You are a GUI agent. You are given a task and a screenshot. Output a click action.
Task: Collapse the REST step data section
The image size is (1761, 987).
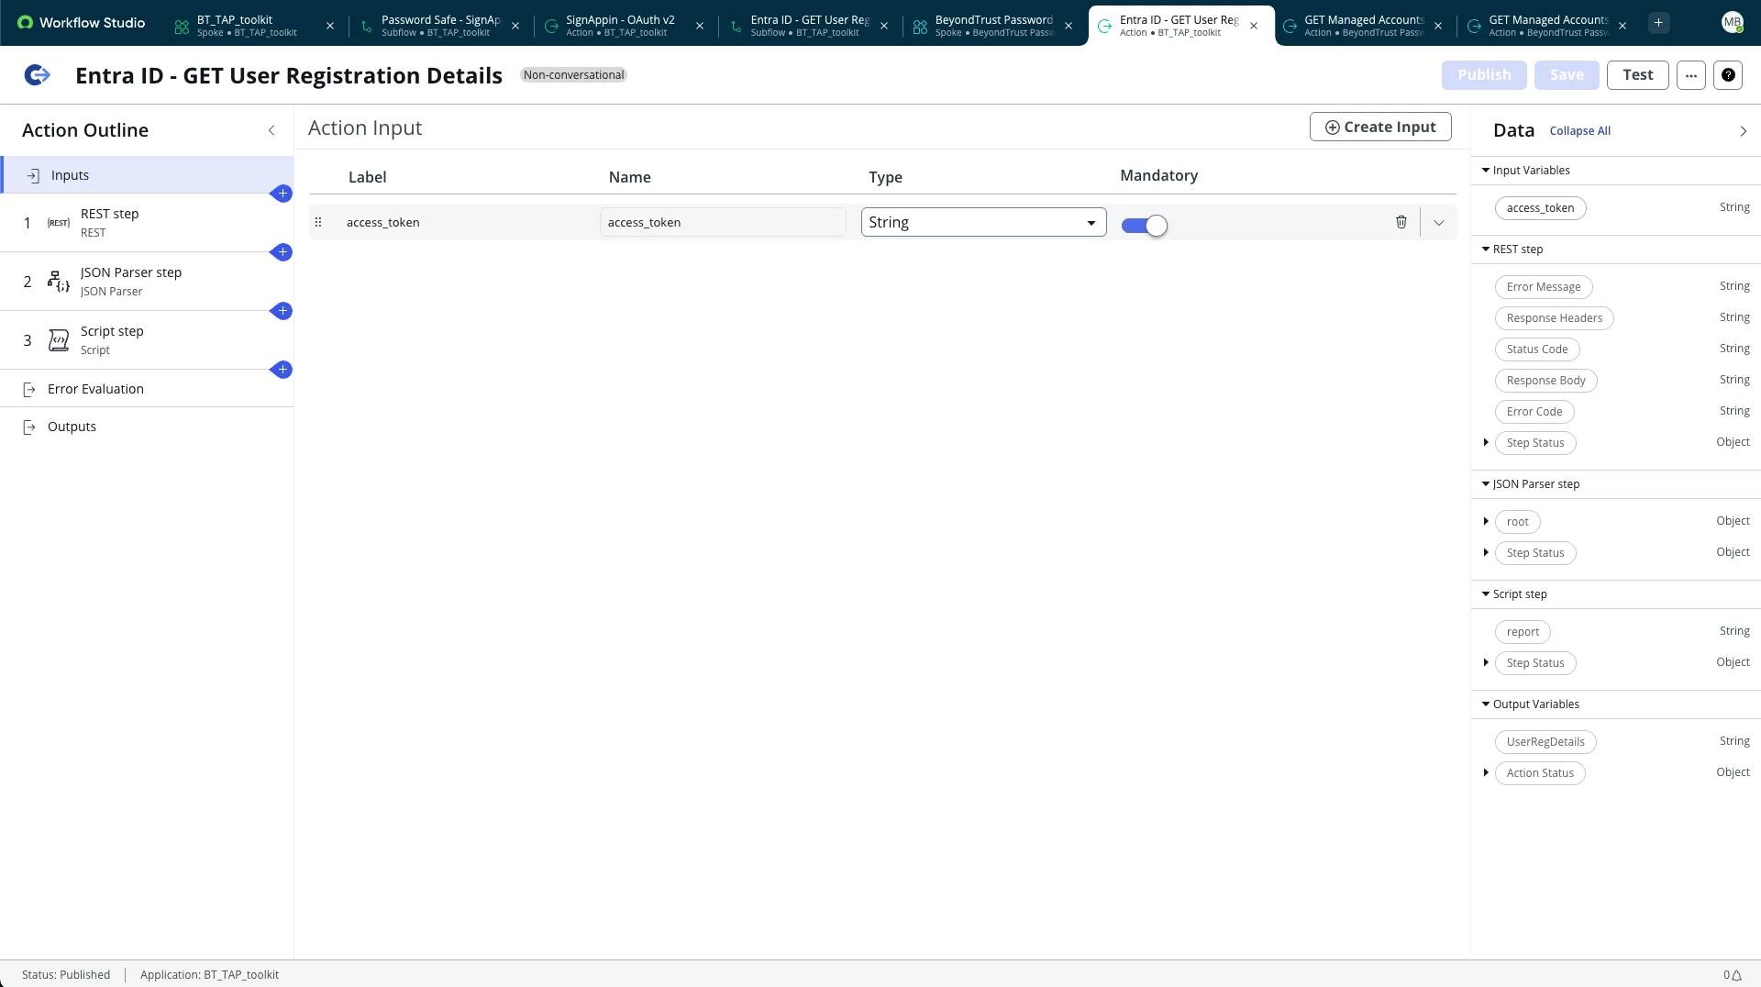click(1486, 250)
